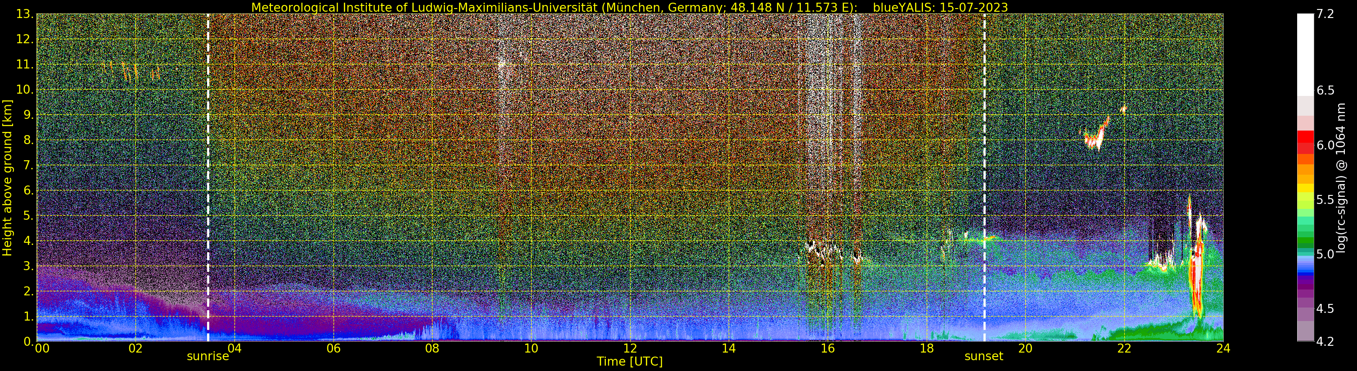
Task: Click the red band of the colorbar near 6.0
Action: [1305, 142]
